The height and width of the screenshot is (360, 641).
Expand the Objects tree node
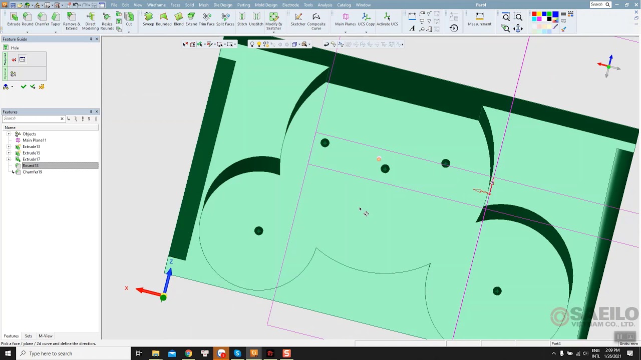point(9,134)
